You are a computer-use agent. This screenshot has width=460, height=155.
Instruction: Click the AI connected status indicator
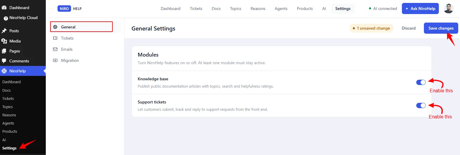[x=383, y=8]
